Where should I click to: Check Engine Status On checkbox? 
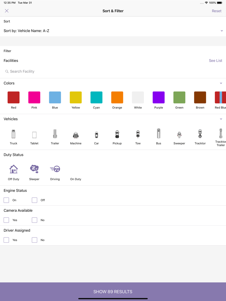tap(6, 200)
